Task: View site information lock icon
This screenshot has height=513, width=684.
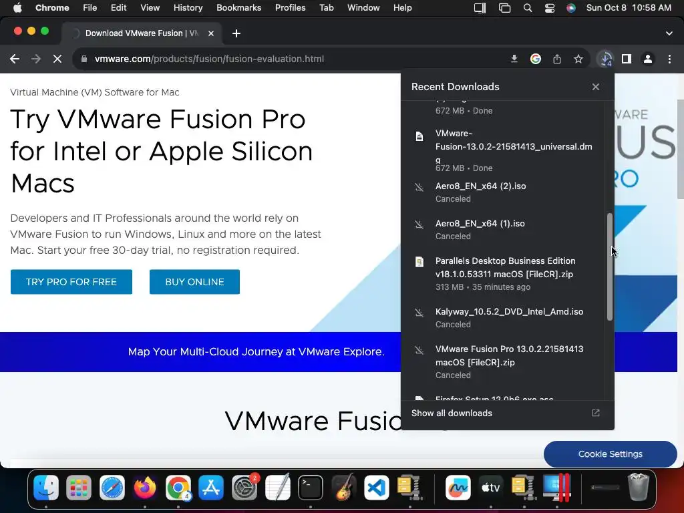Action: [x=84, y=59]
